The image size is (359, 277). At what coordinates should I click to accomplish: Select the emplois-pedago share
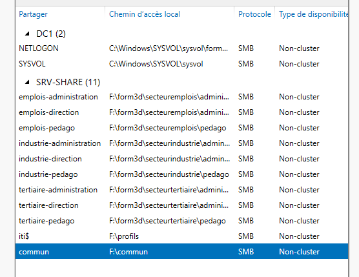tap(182, 128)
